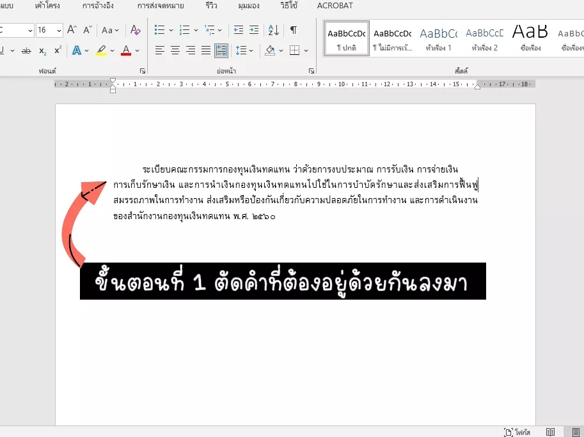Screen dimensions: 584x437
Task: Open the Sort A-Z tool
Action: 273,30
